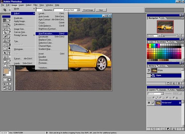Click Jump to ImageReady icon
Screen dimensions: 185x134
(7, 88)
